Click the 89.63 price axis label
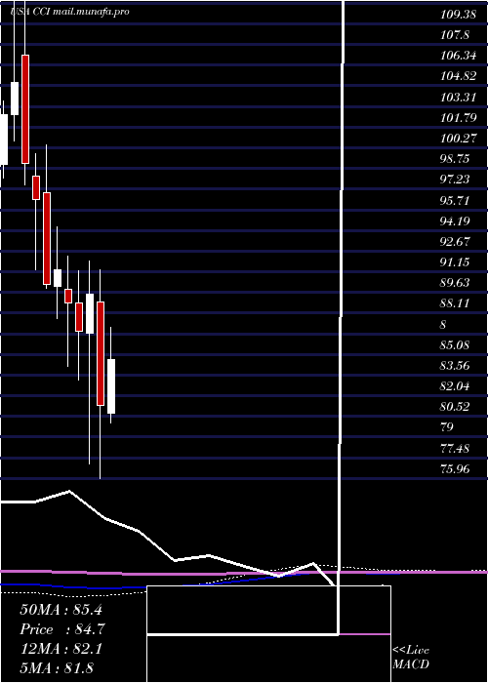Viewport: 488px width, 683px height. click(x=455, y=283)
